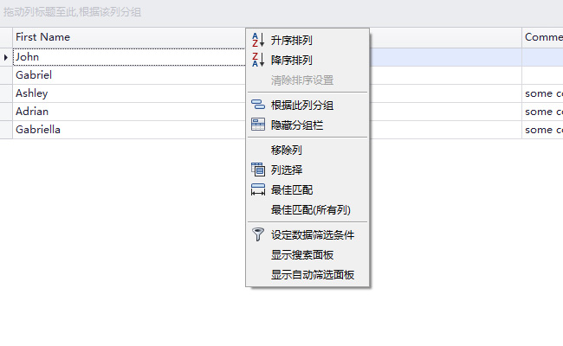Click the hide group panel icon
Viewport: 563px width, 346px height.
tap(258, 125)
